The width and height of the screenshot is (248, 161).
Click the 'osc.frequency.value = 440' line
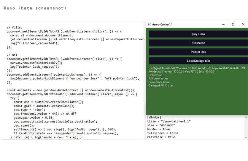pyautogui.click(x=45, y=114)
